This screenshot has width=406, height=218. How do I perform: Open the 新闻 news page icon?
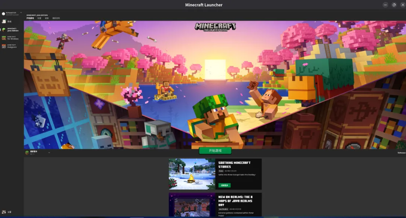4,21
